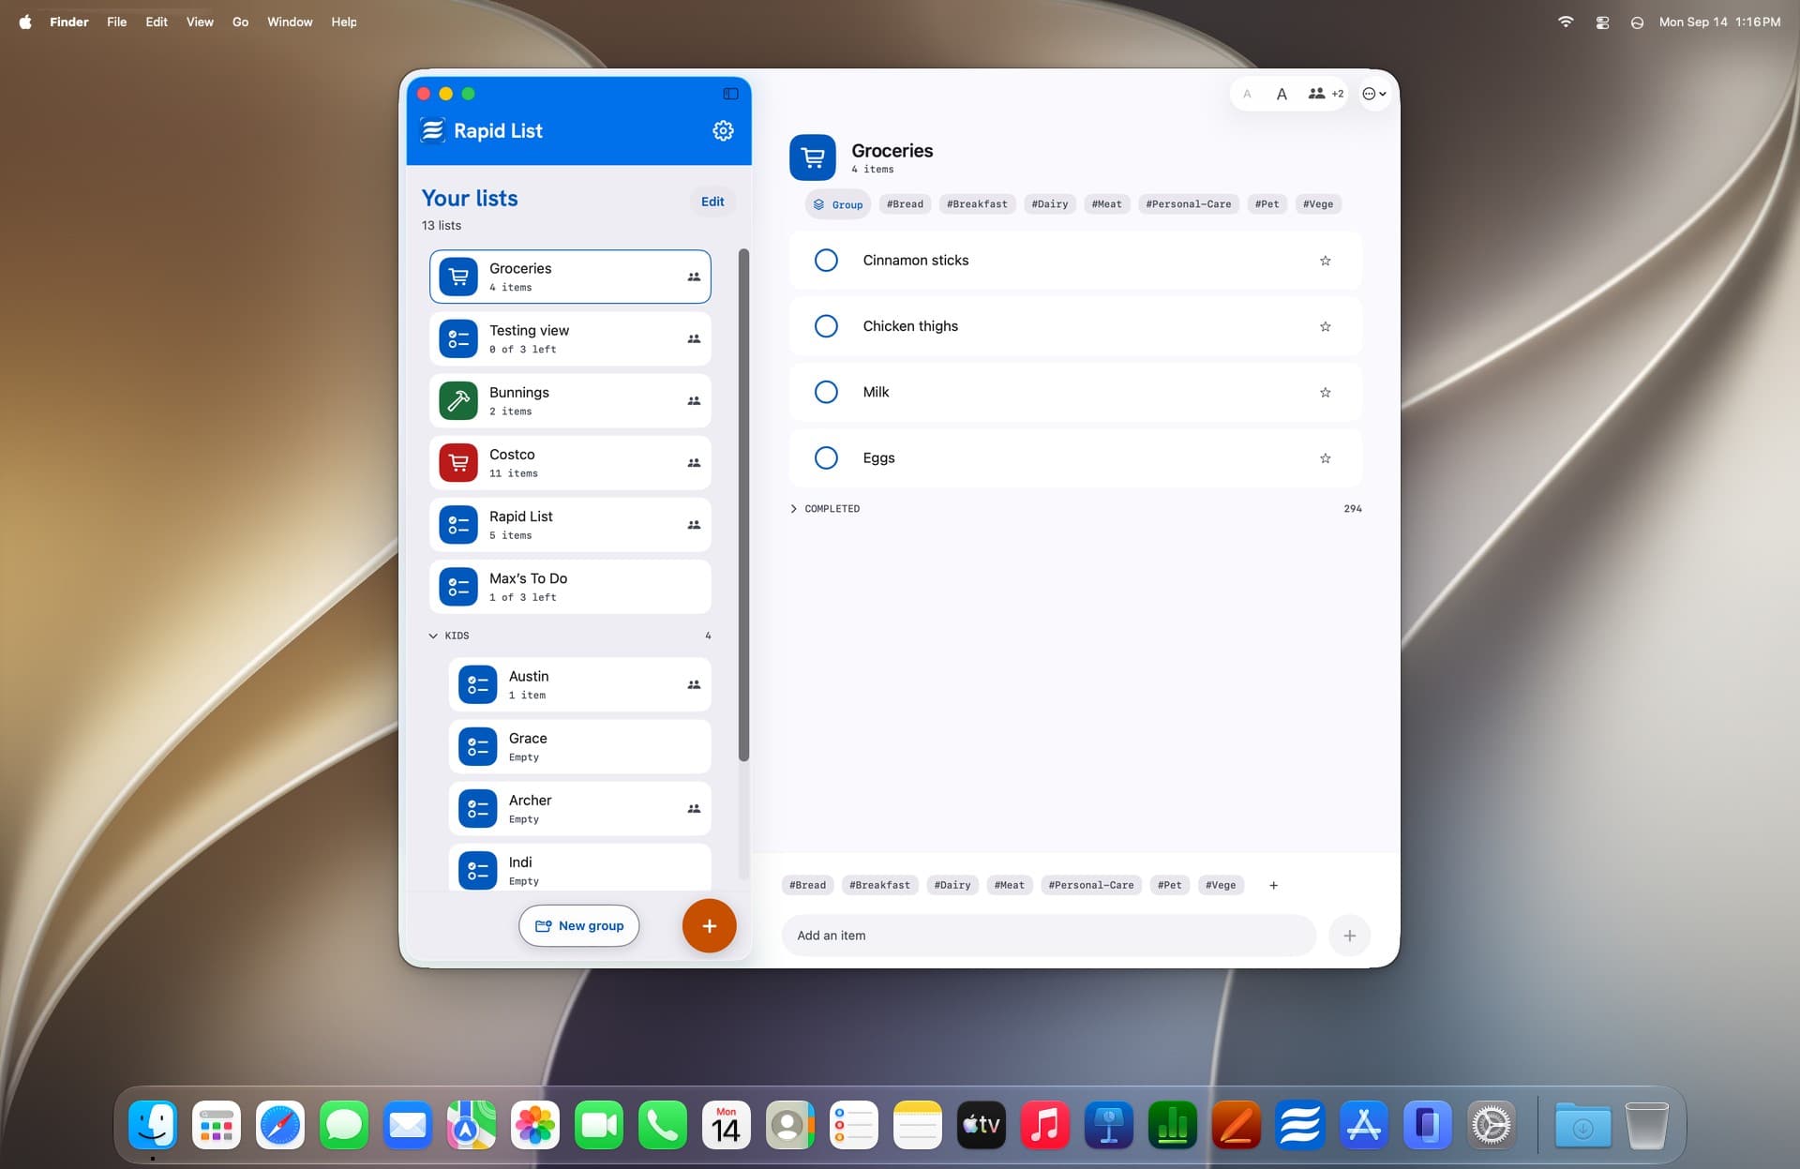Mark Milk as completed

coord(826,392)
